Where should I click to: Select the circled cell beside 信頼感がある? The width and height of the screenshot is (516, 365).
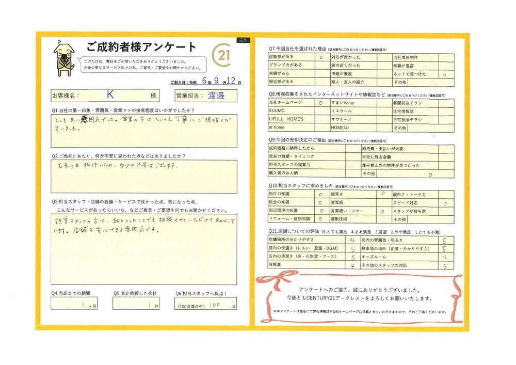322,57
